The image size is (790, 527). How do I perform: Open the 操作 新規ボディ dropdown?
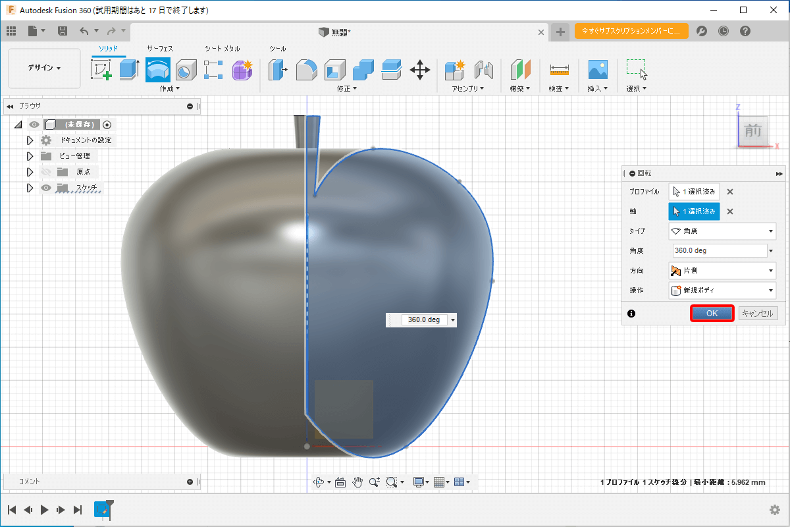[x=722, y=291]
